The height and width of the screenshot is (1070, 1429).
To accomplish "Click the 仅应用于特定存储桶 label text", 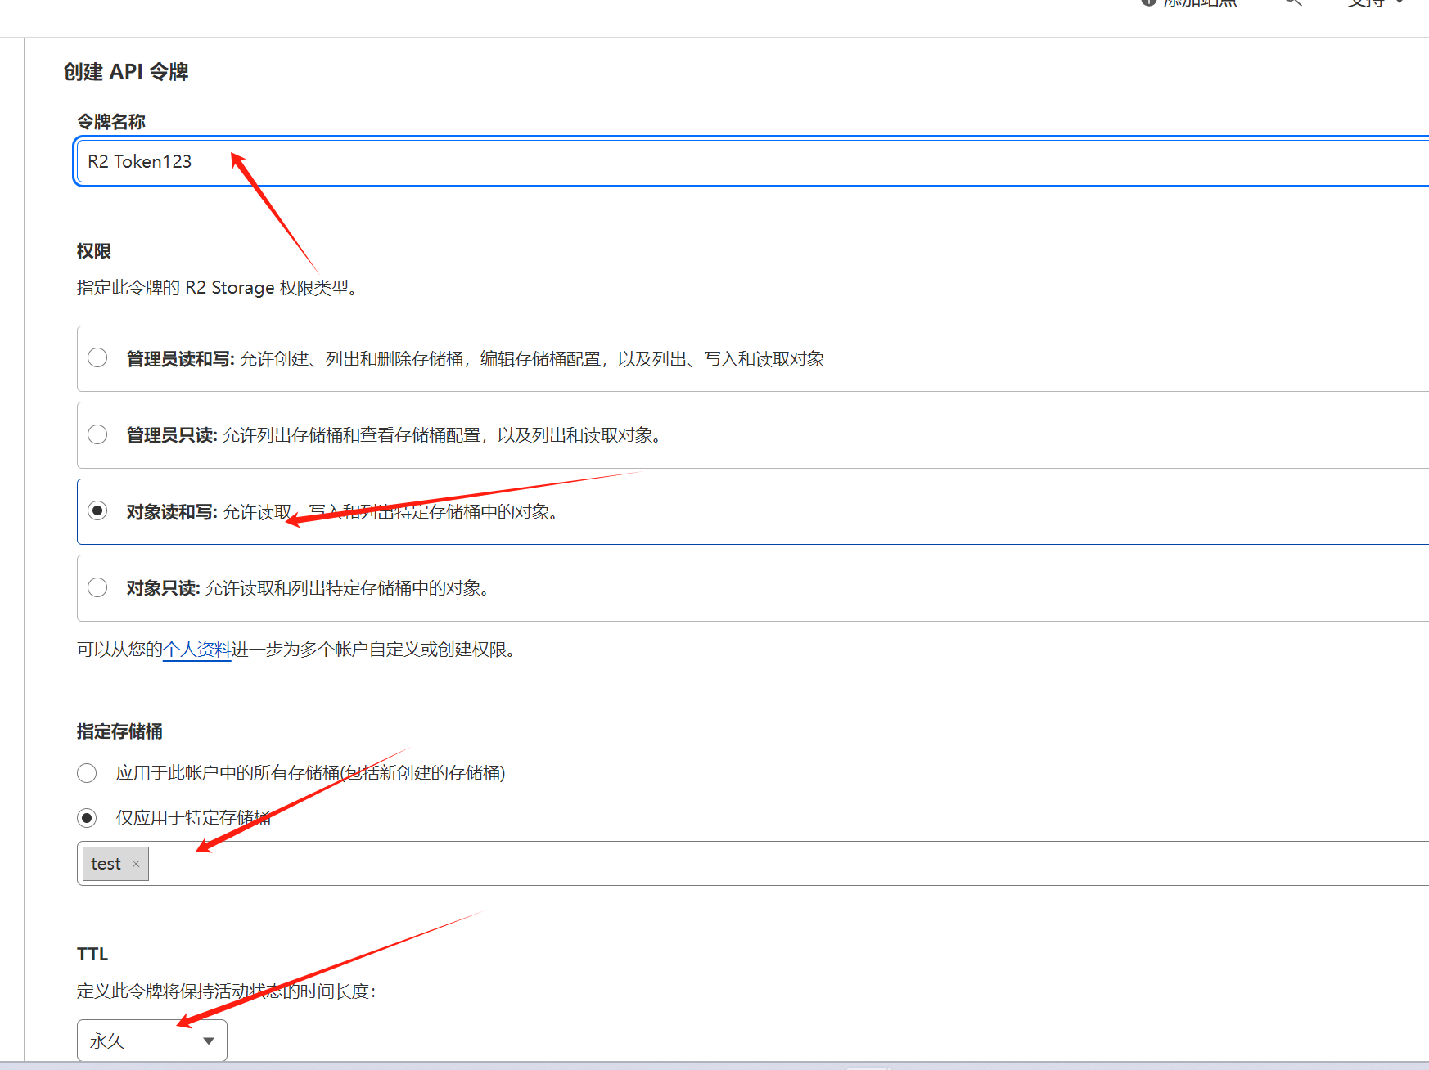I will (192, 818).
